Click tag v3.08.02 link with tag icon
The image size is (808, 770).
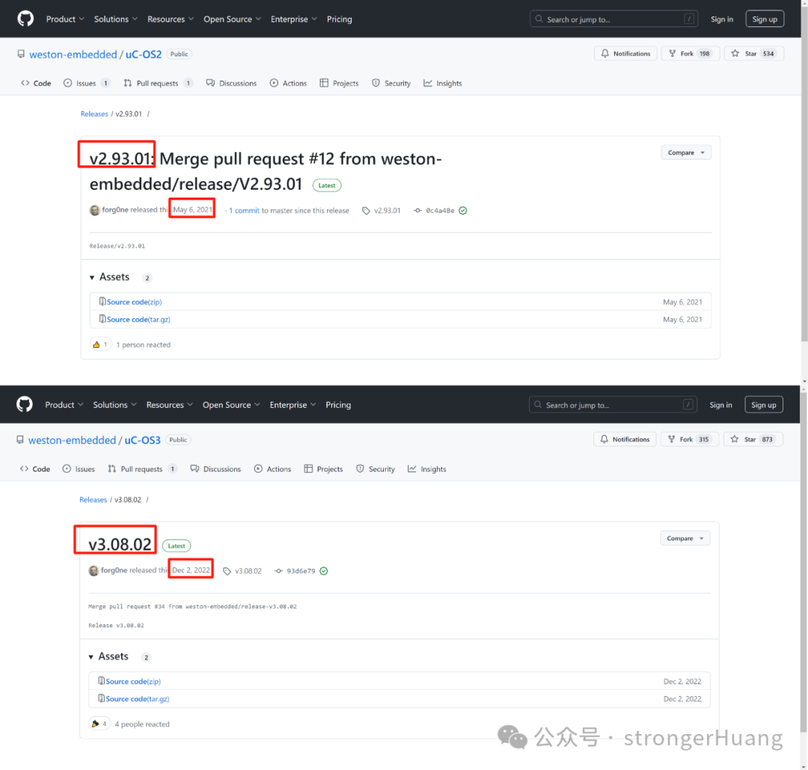pos(242,570)
